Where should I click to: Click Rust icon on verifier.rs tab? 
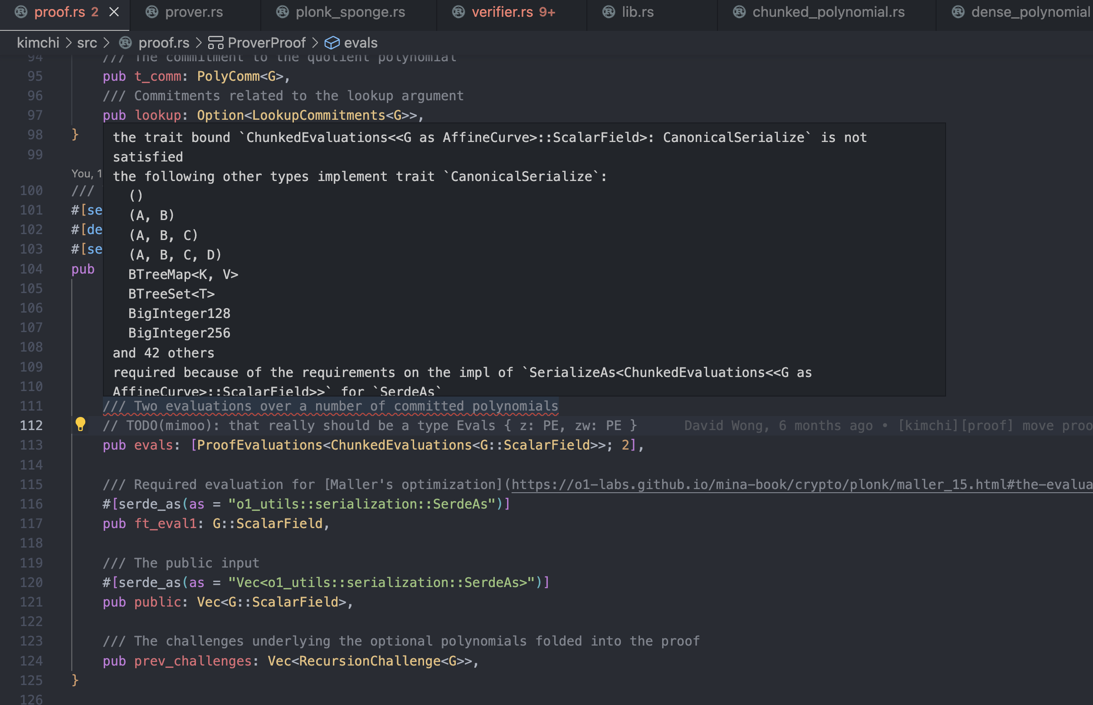(459, 12)
